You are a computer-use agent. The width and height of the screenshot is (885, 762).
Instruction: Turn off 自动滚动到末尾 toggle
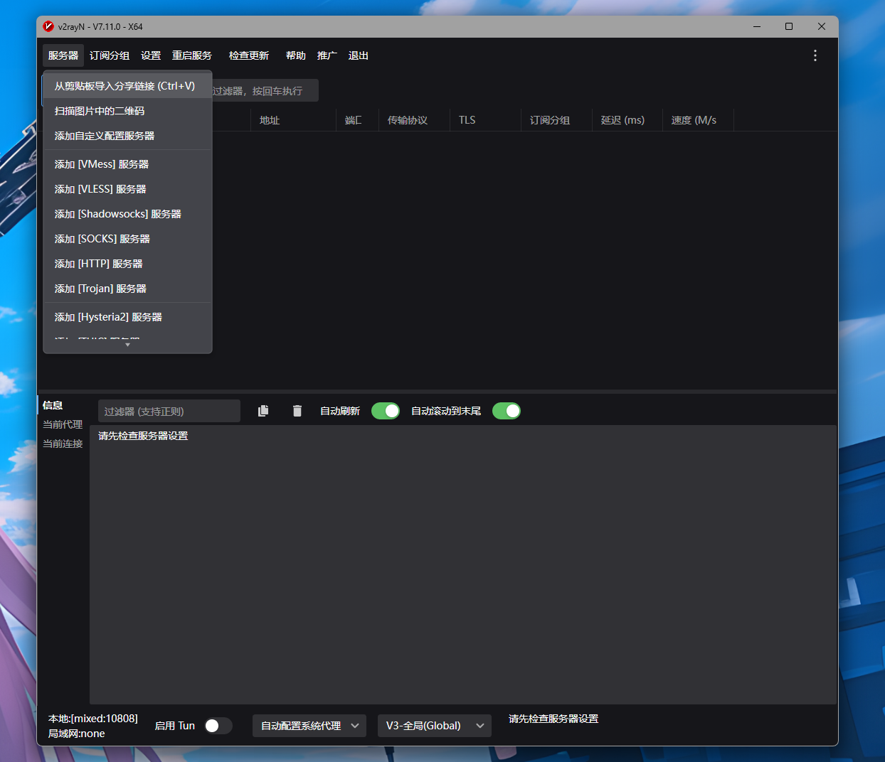pos(507,411)
